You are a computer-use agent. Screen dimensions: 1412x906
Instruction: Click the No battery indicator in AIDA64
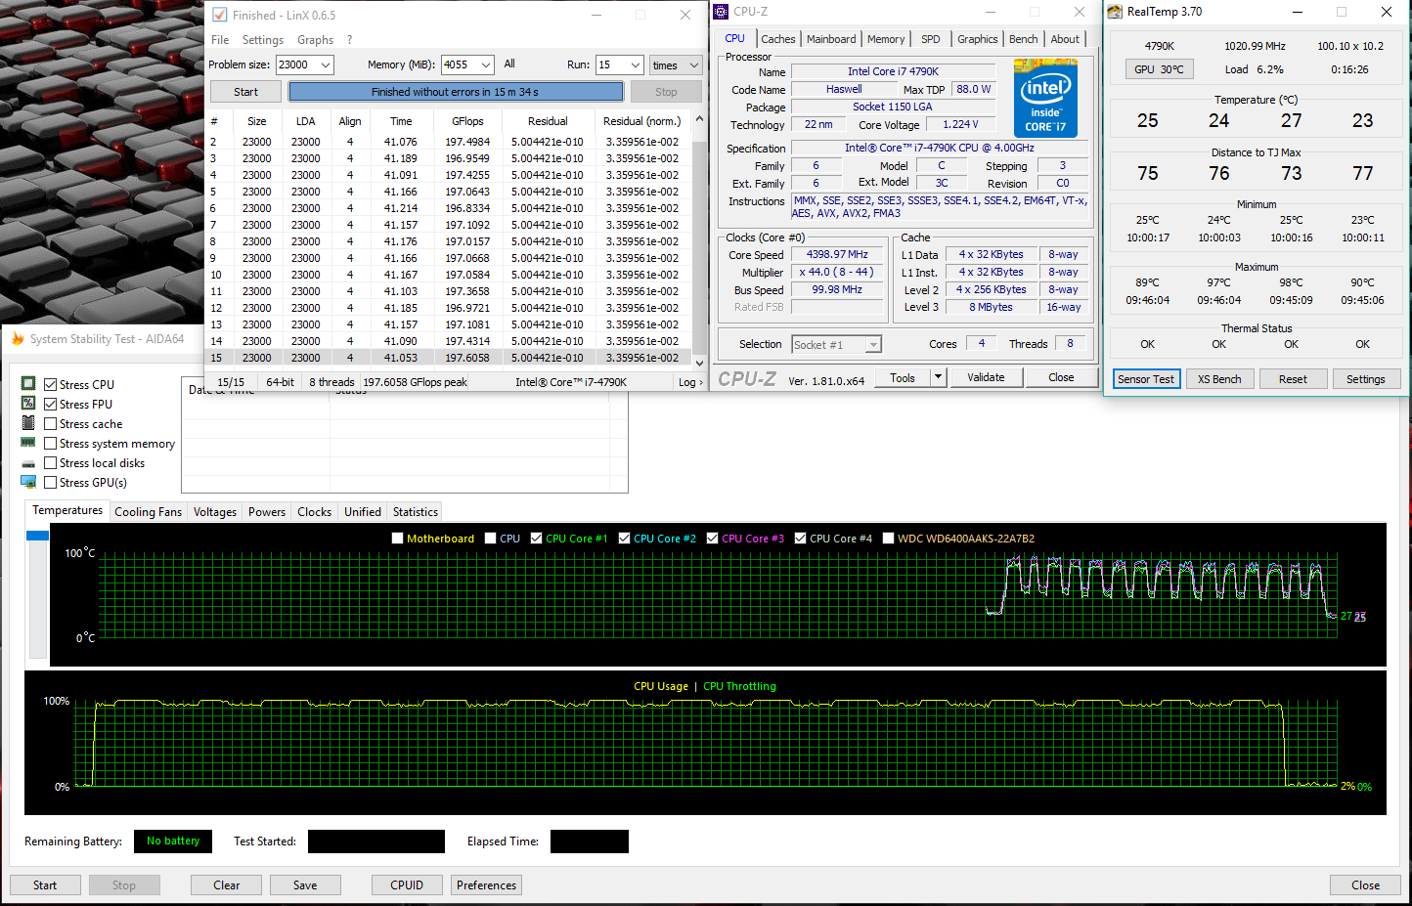[x=173, y=841]
